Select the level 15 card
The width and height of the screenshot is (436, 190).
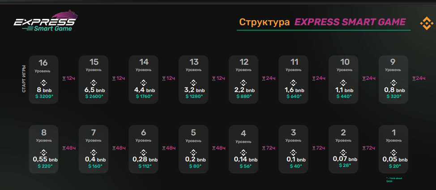click(x=94, y=79)
